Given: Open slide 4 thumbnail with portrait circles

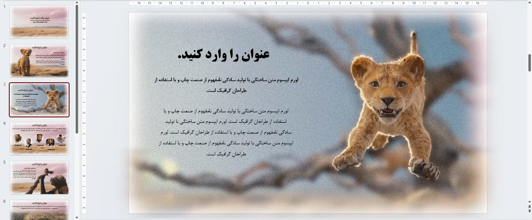Looking at the screenshot, I should tap(39, 139).
